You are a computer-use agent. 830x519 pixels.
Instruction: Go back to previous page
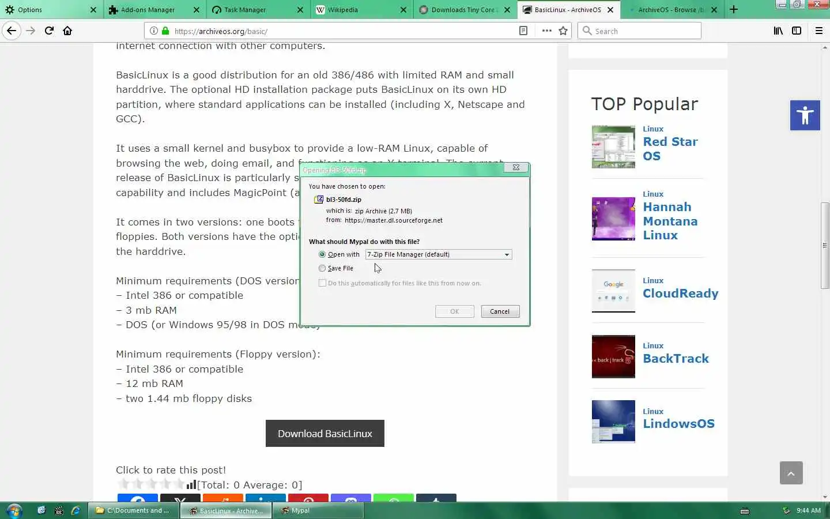point(12,31)
